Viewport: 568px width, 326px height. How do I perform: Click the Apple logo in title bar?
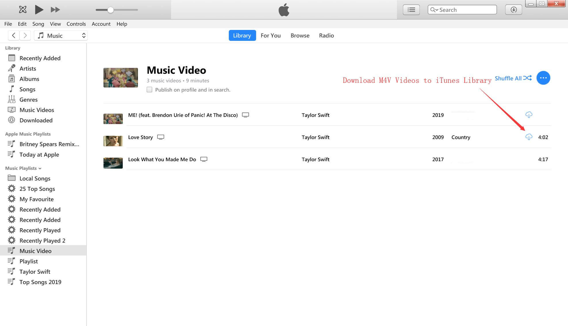284,10
